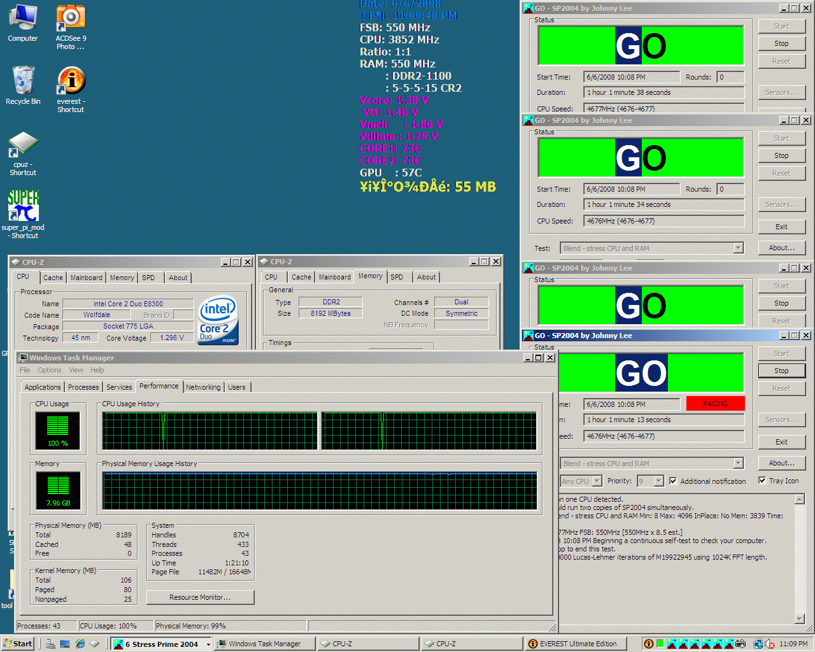Open the Priority dropdown in SP2004
Screen dimensions: 815x652
658,481
